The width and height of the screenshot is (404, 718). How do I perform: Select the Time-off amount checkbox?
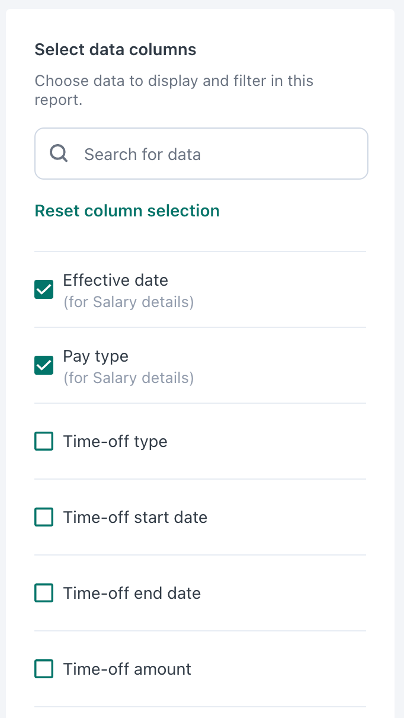coord(44,669)
